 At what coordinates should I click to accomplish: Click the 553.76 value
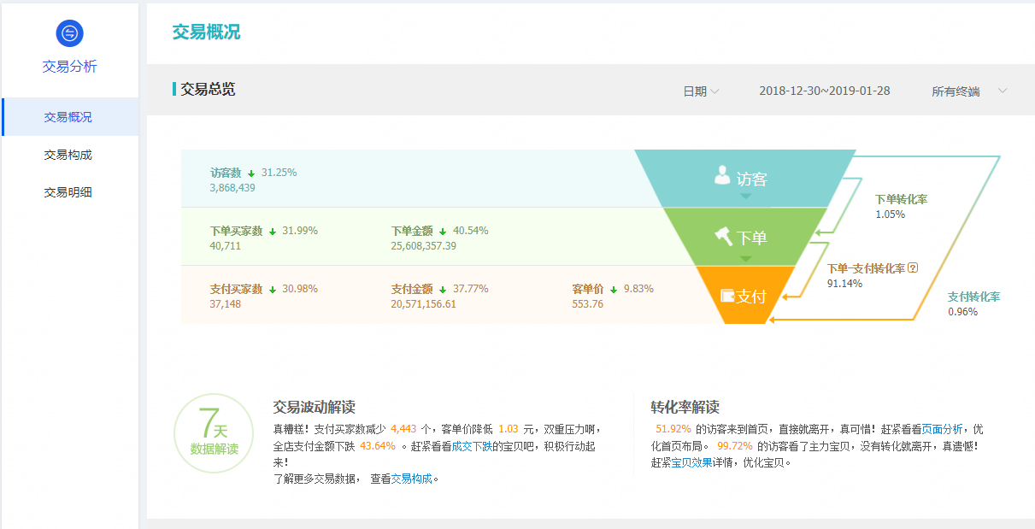pos(588,303)
